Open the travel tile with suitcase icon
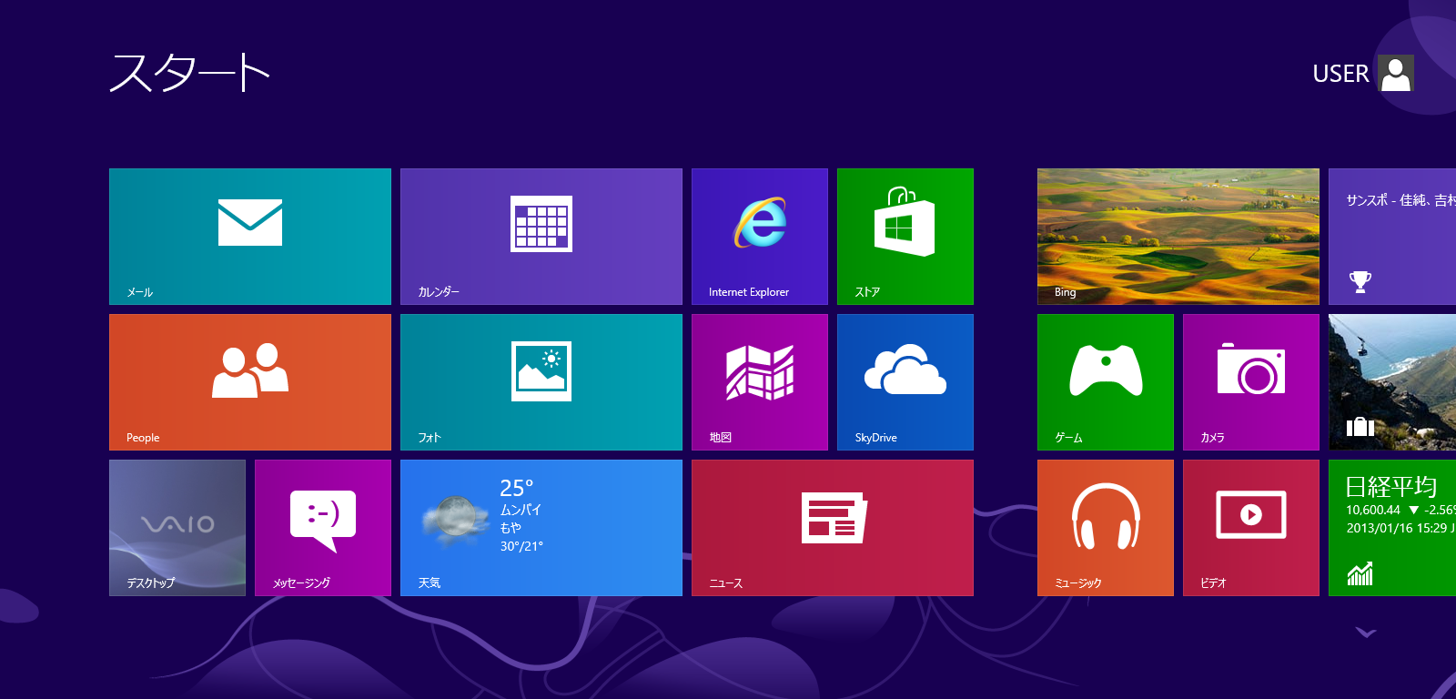1456x699 pixels. pyautogui.click(x=1392, y=382)
